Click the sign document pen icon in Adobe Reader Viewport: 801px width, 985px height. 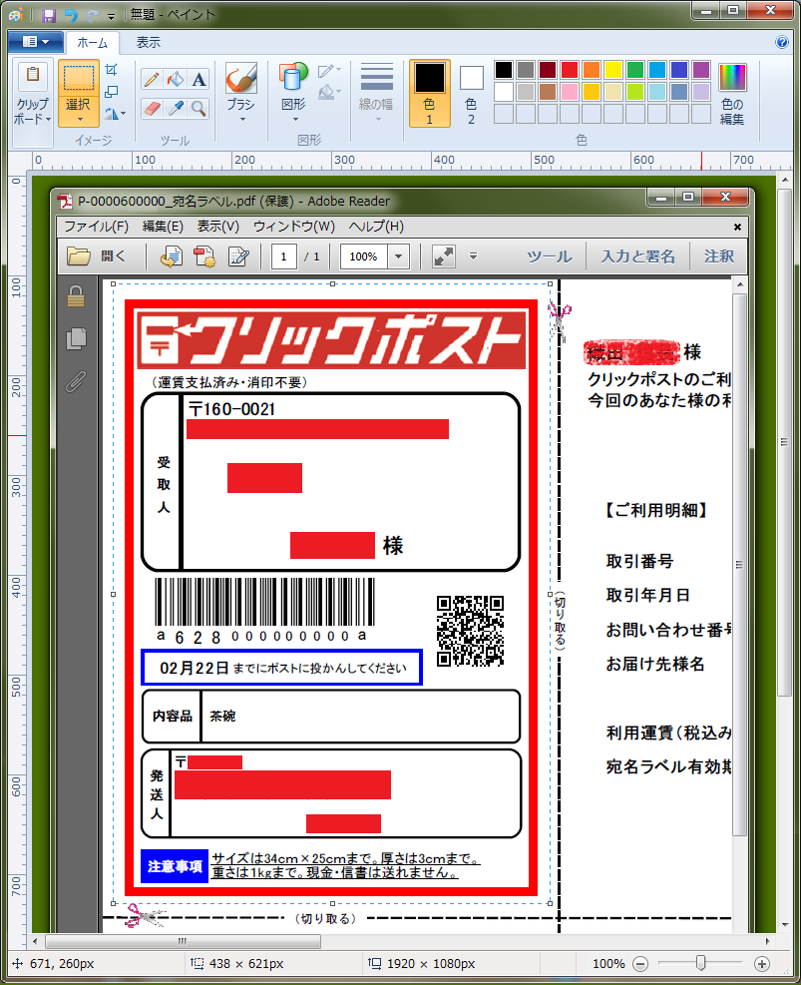(238, 256)
